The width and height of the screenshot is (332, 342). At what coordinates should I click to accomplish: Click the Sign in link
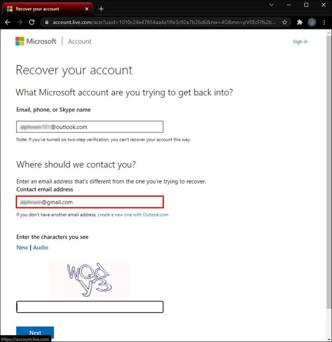coord(300,41)
